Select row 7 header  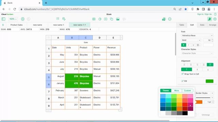tap(49, 91)
